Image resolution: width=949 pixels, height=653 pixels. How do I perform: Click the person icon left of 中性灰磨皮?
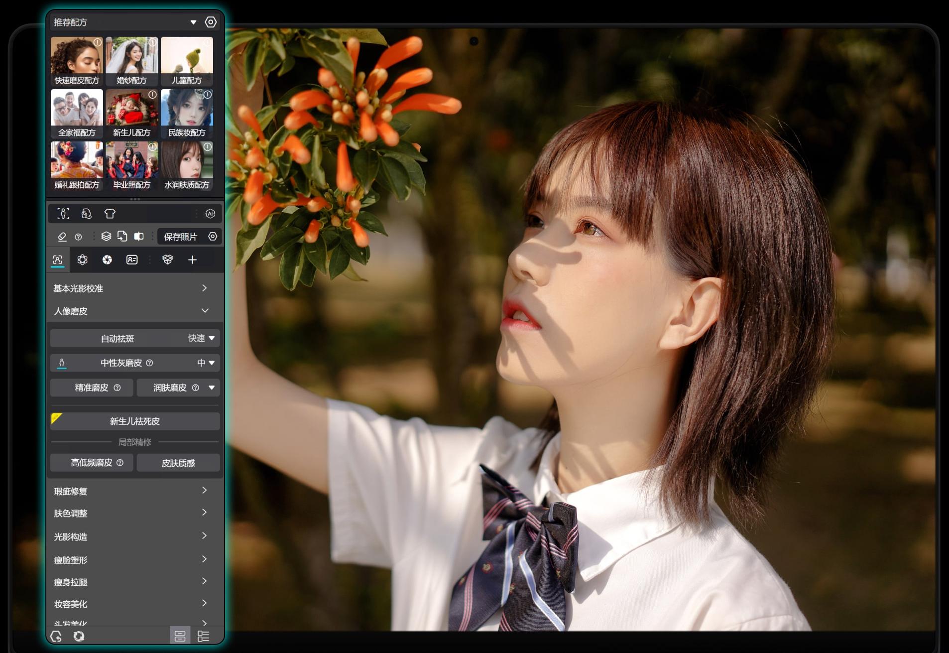point(62,363)
